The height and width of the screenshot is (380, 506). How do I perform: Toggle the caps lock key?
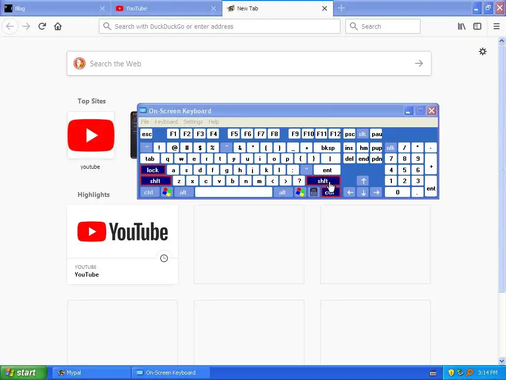[x=153, y=170]
